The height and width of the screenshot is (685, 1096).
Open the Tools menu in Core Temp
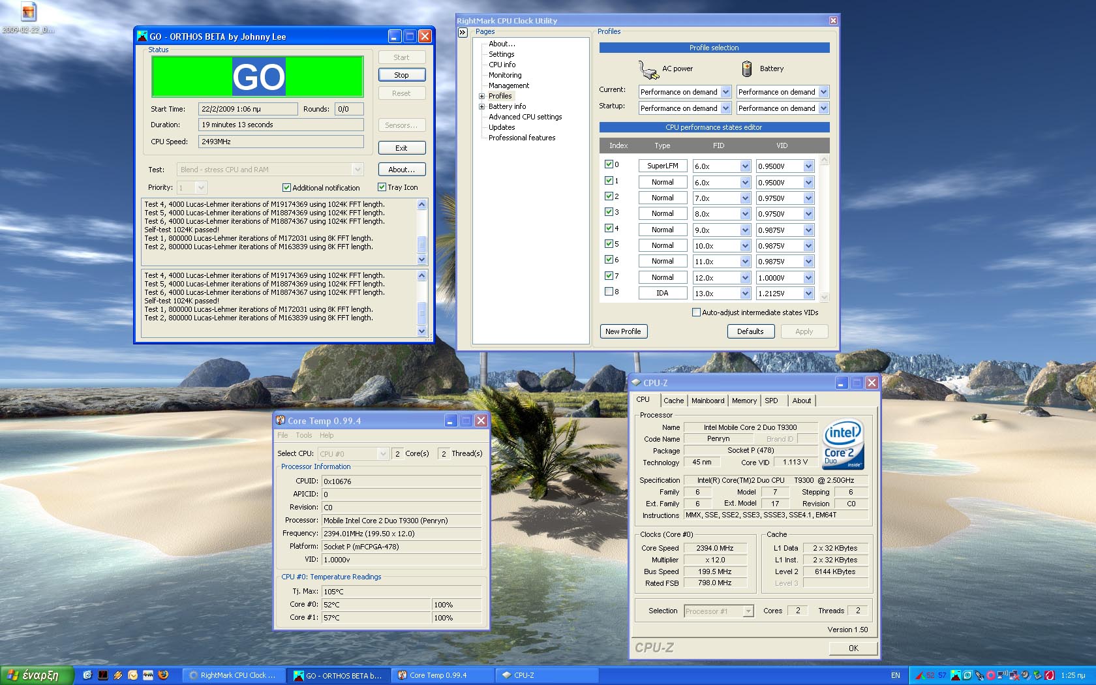[304, 435]
